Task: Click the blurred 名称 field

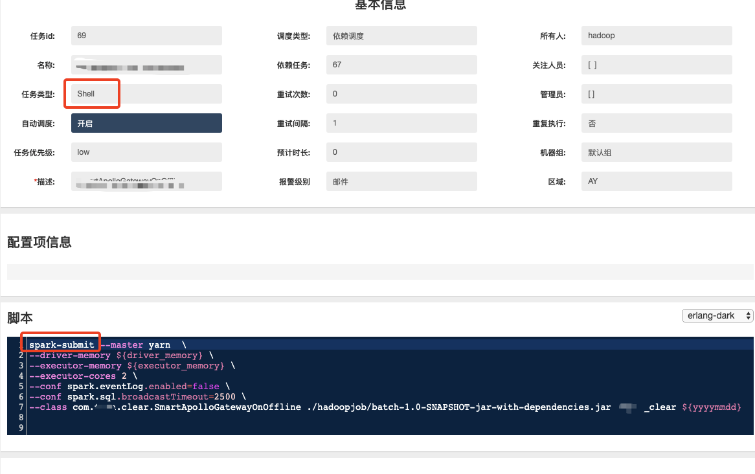Action: tap(146, 65)
